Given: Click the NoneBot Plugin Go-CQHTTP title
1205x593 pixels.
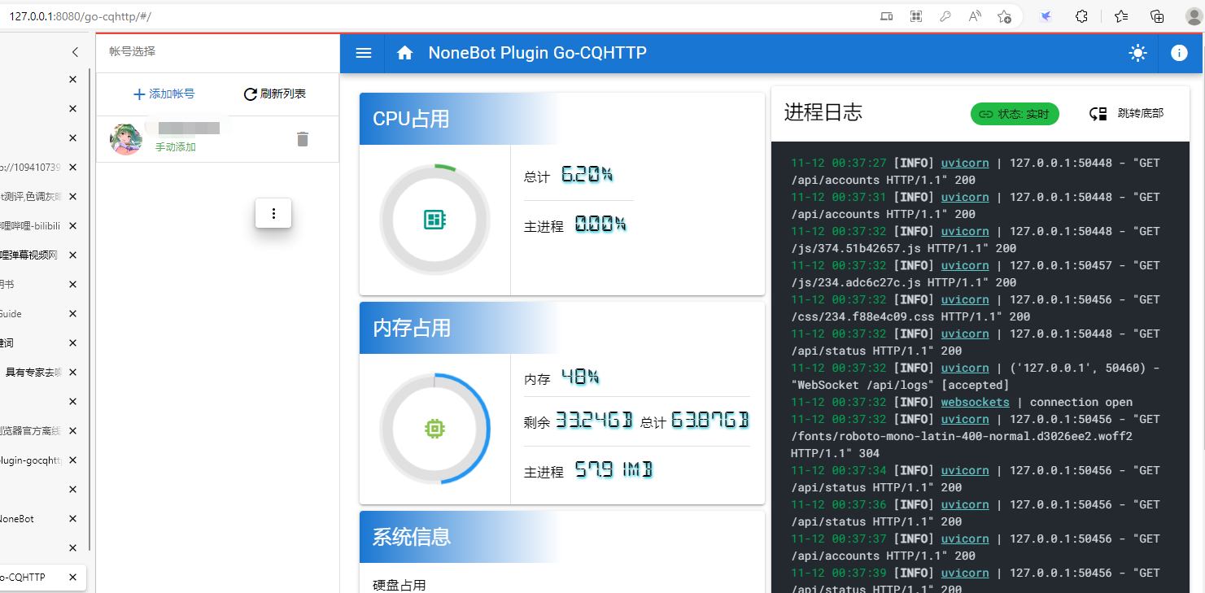Looking at the screenshot, I should (538, 53).
